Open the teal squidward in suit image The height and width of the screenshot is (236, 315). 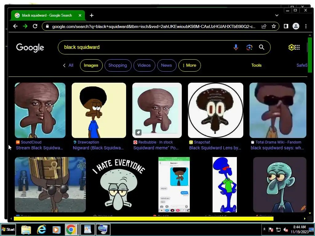click(280, 185)
